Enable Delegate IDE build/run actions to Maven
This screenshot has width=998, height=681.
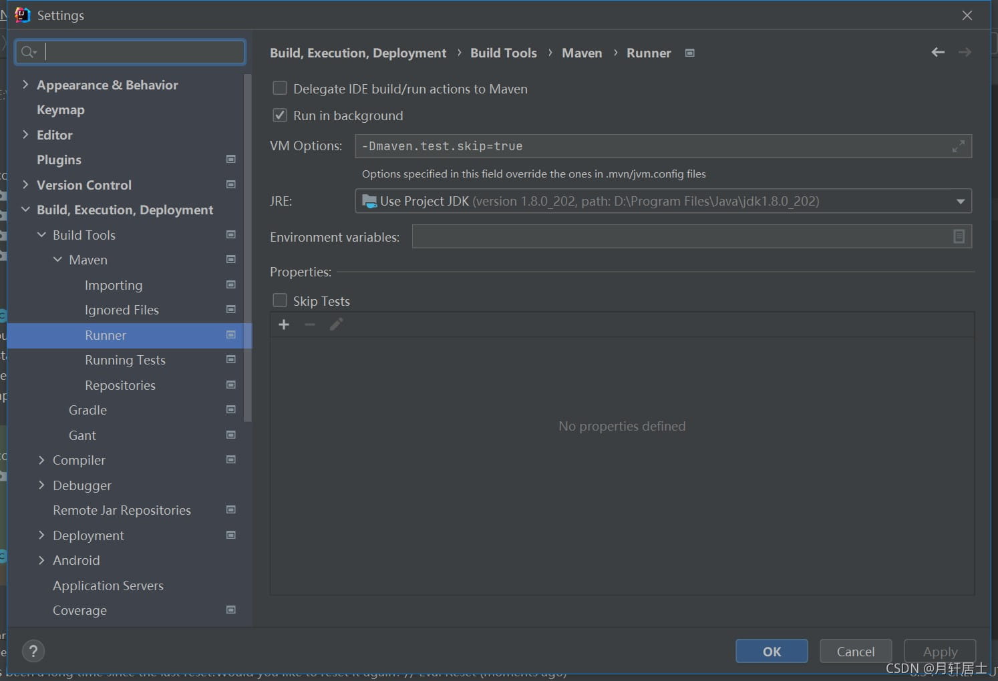click(280, 88)
